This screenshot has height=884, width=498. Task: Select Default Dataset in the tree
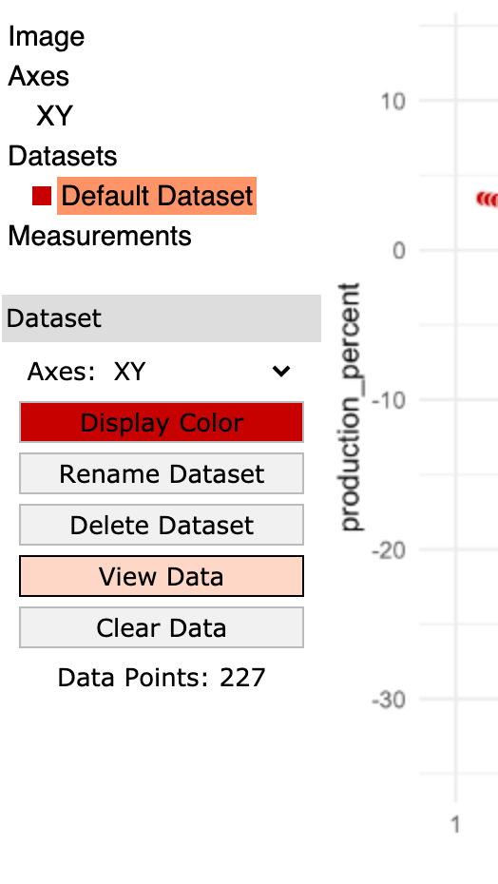tap(157, 196)
